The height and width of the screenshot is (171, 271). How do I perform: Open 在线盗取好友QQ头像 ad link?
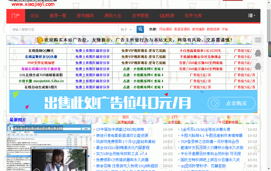41,57
